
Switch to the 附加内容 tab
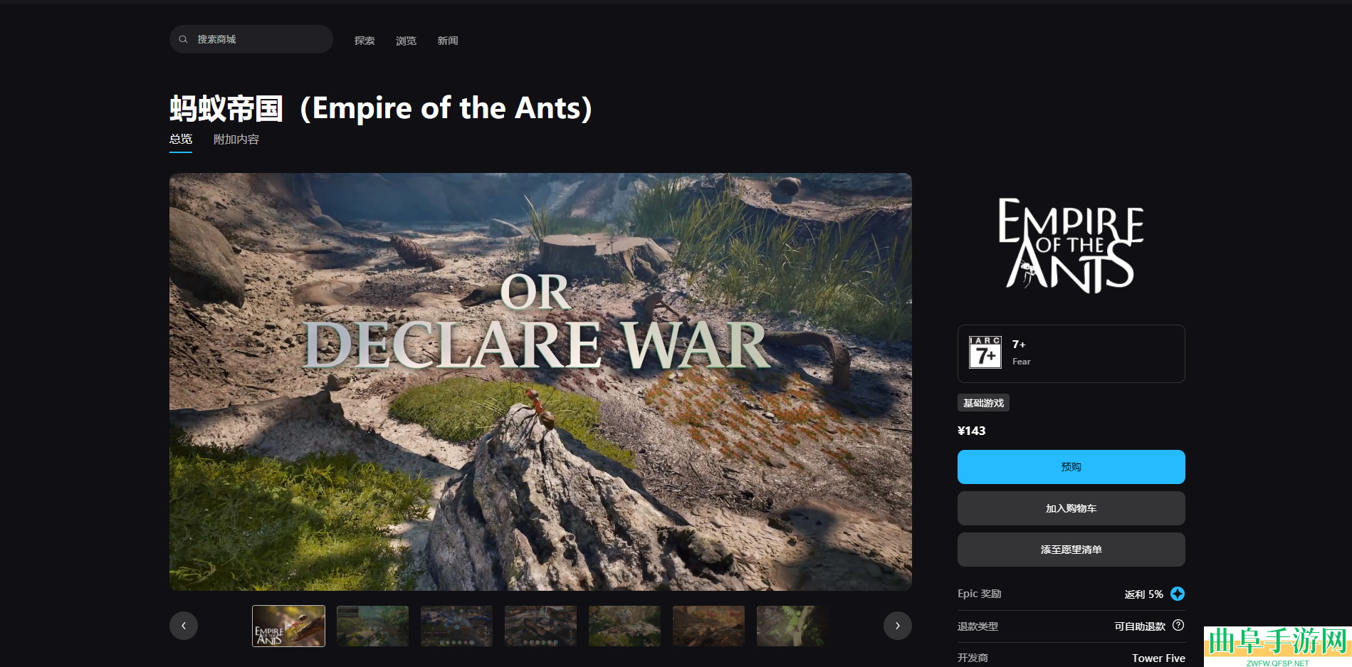(236, 140)
